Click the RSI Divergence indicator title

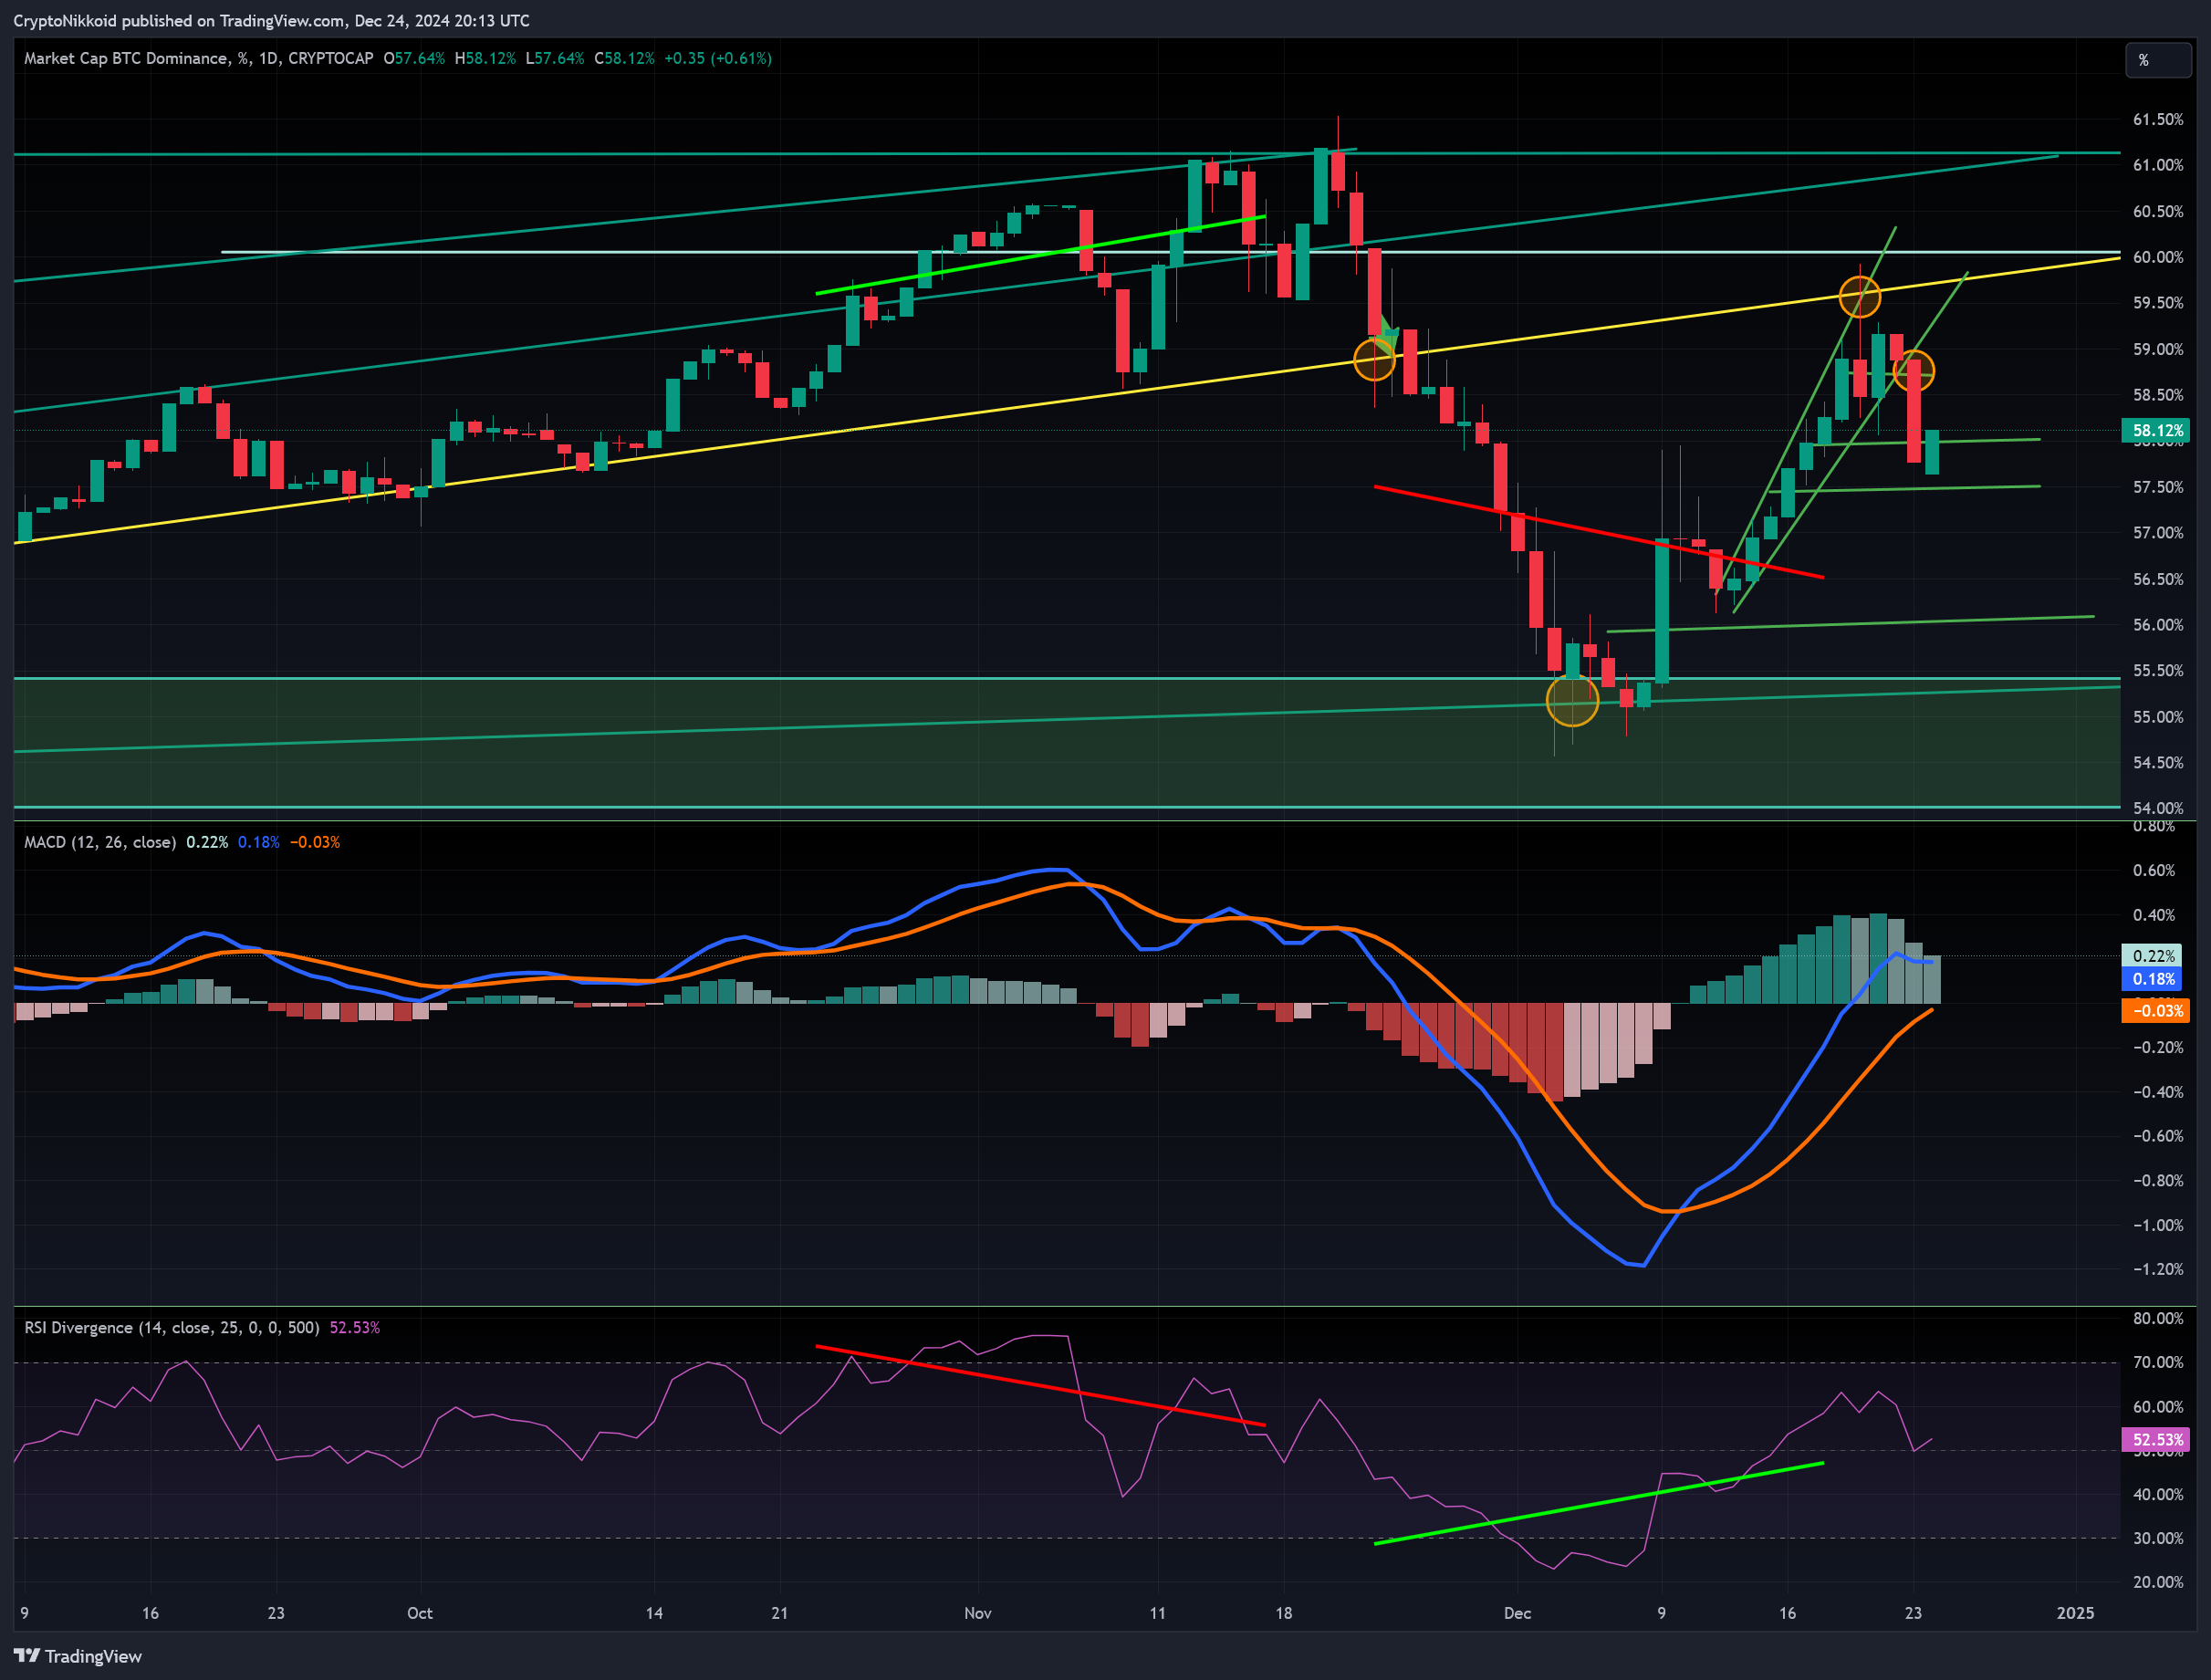172,1327
